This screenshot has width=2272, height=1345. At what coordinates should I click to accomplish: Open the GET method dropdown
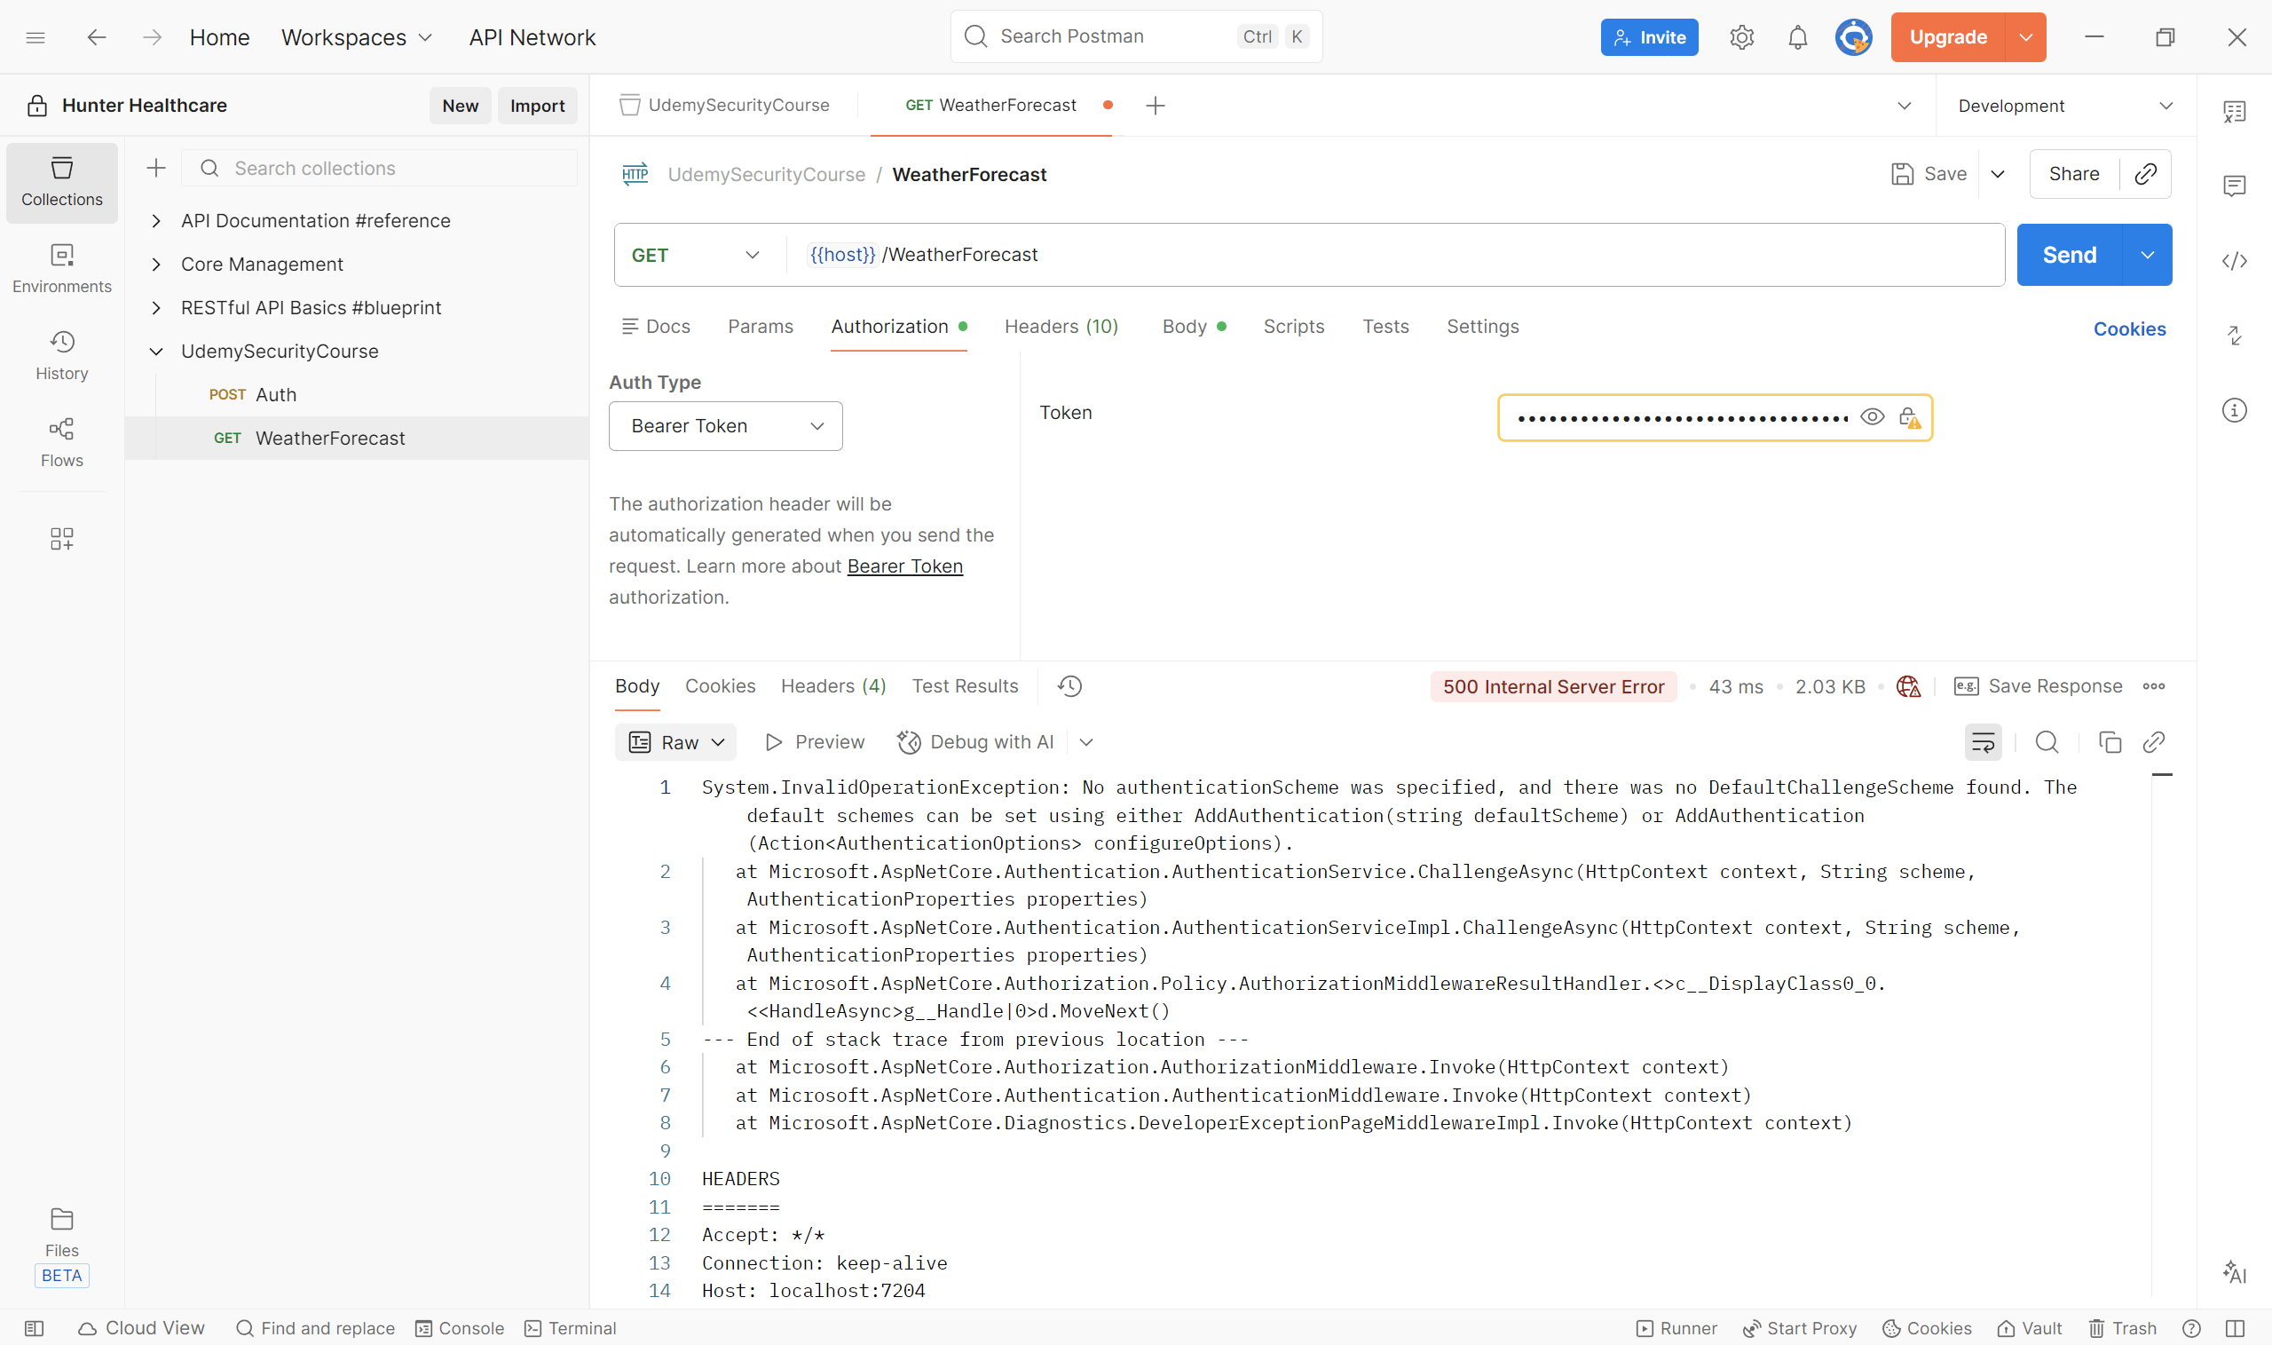pos(695,255)
